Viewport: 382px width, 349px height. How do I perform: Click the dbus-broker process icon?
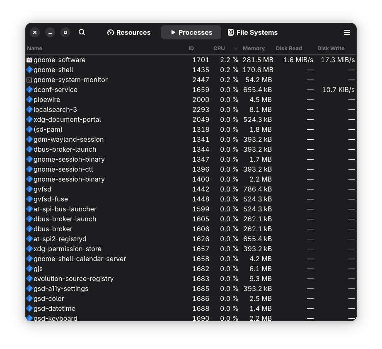[29, 229]
